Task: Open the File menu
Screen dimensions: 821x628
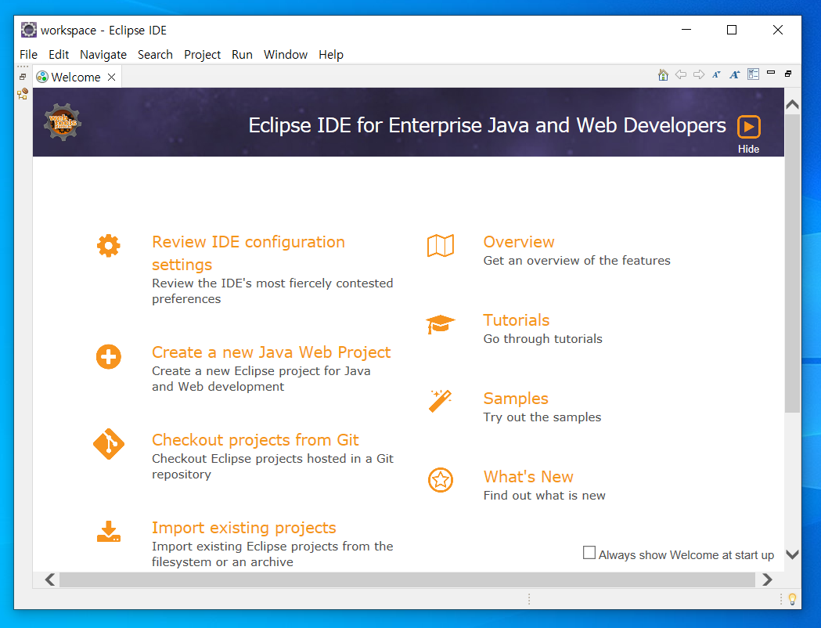Action: tap(28, 55)
